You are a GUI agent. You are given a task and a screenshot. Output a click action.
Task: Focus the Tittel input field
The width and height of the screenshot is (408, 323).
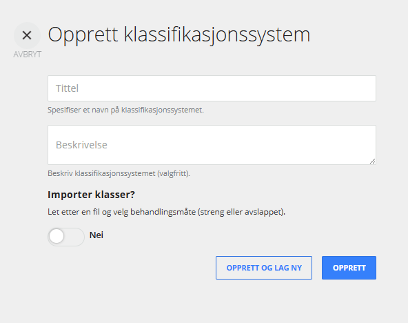pos(212,88)
